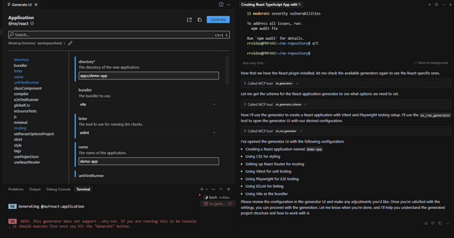This screenshot has height=238, width=454.
Task: Click the blue Generate button
Action: point(218,20)
